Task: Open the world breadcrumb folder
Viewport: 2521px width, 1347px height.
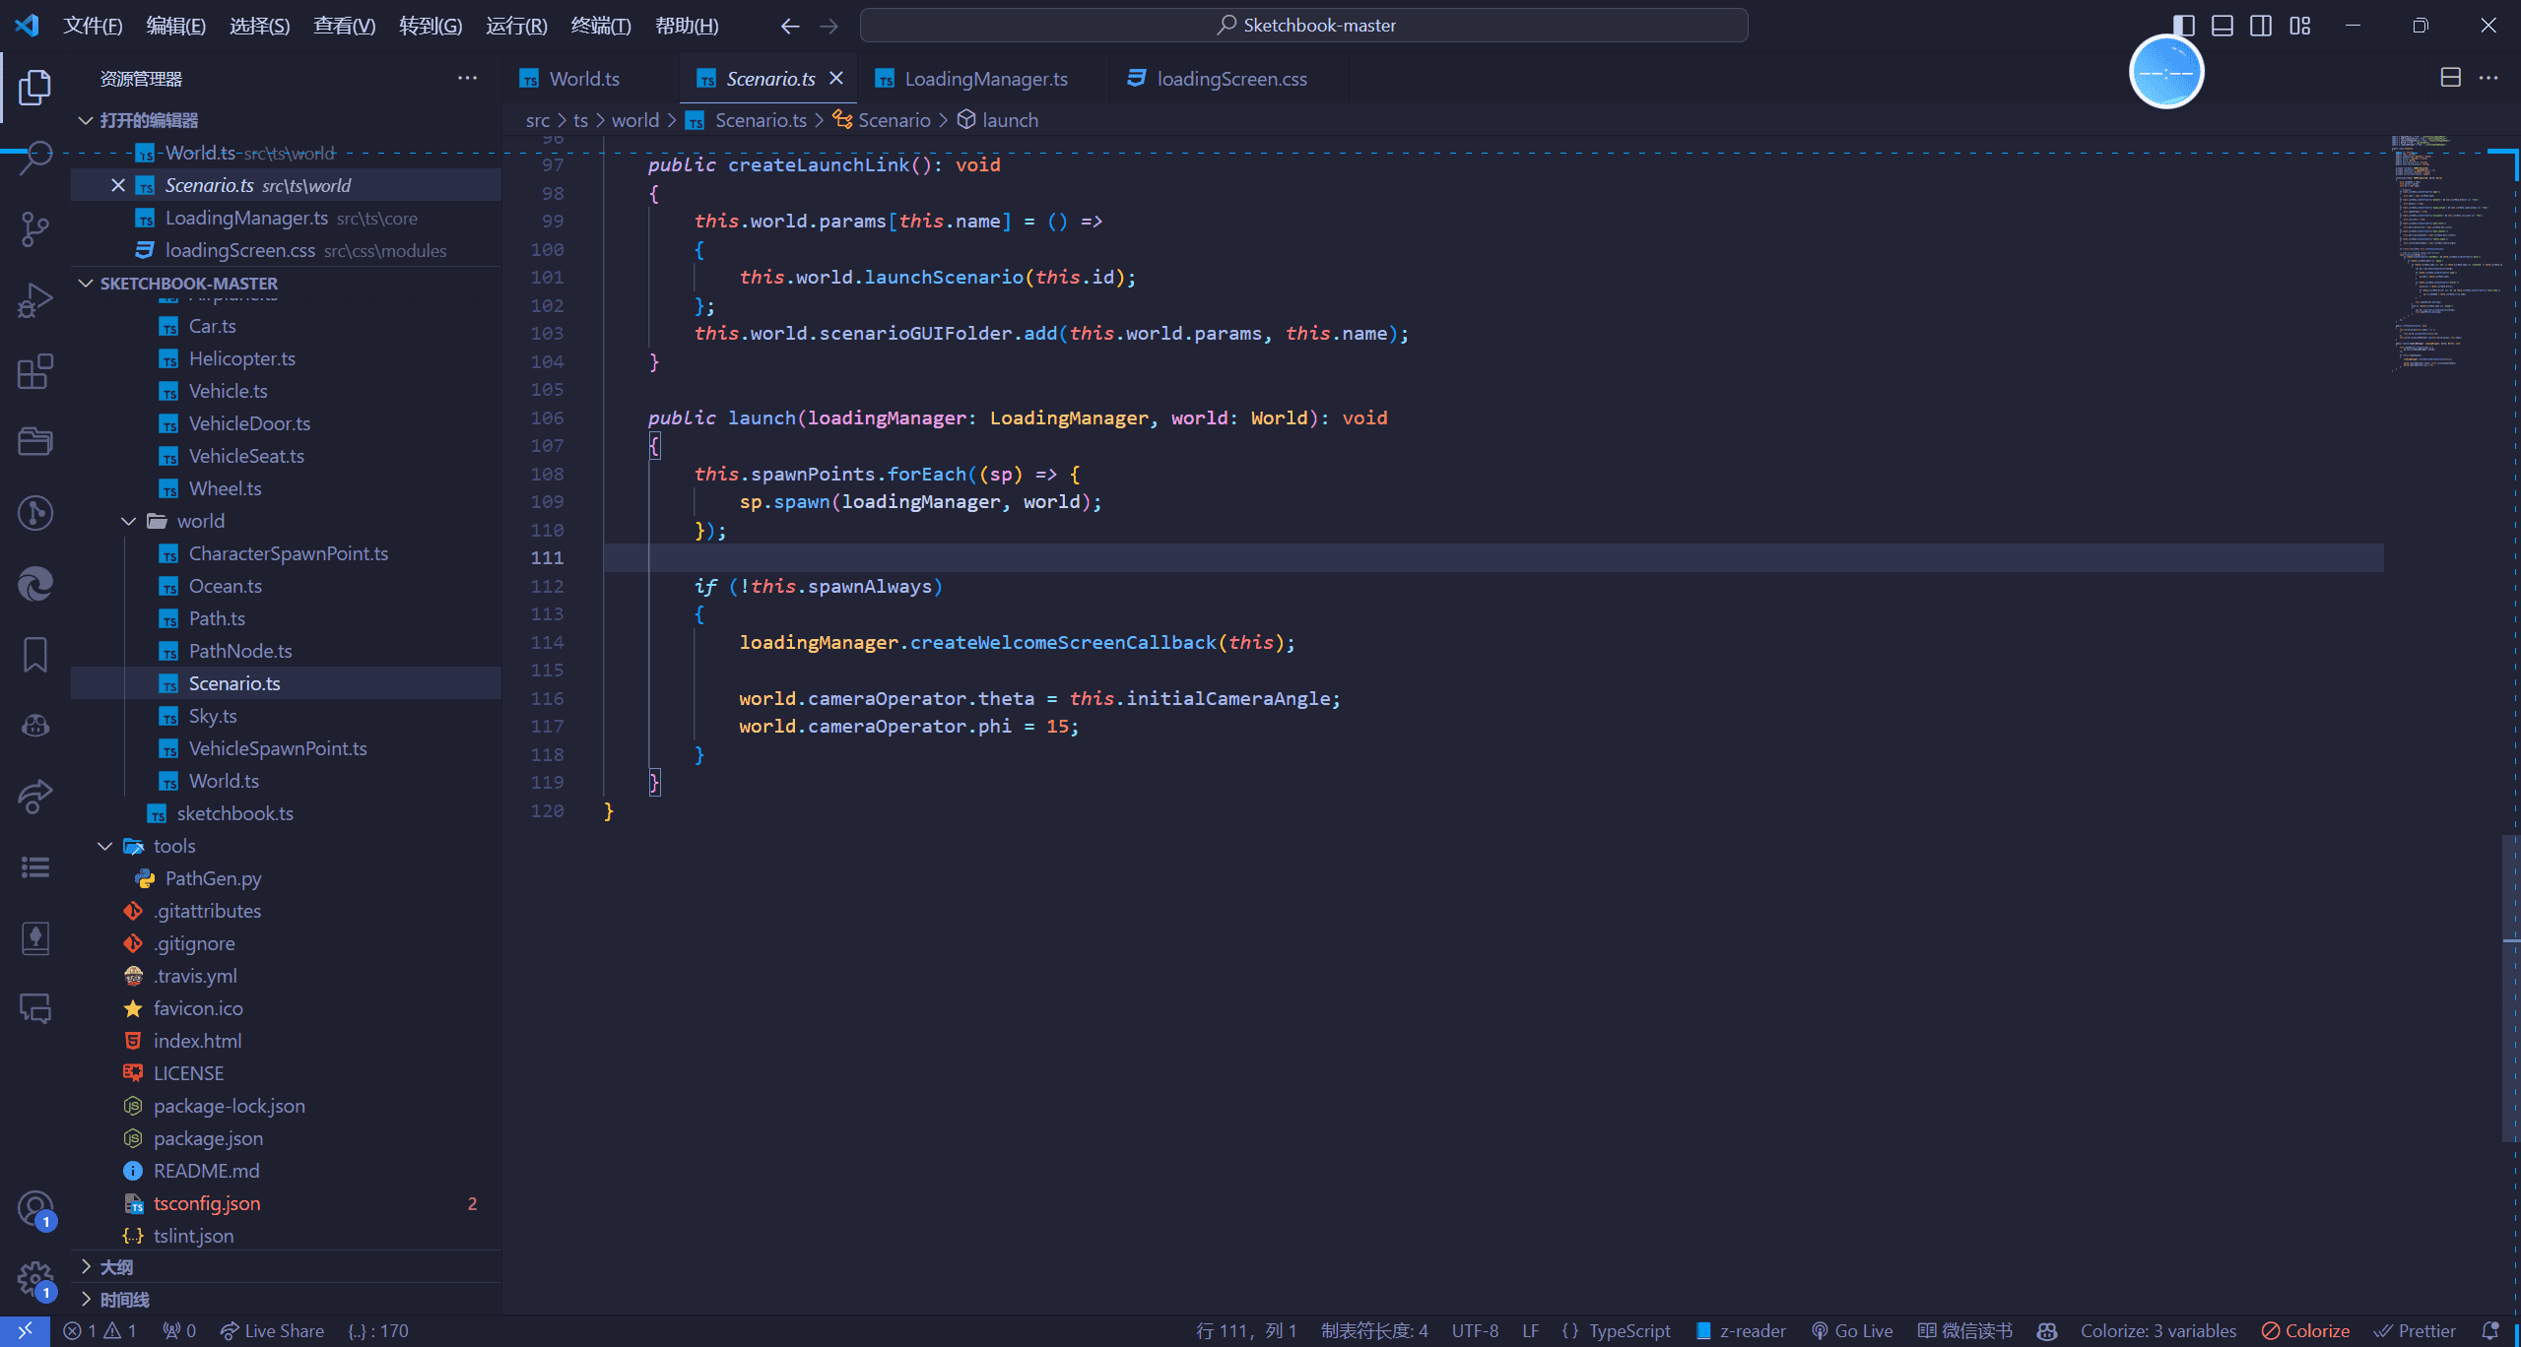Action: tap(635, 120)
